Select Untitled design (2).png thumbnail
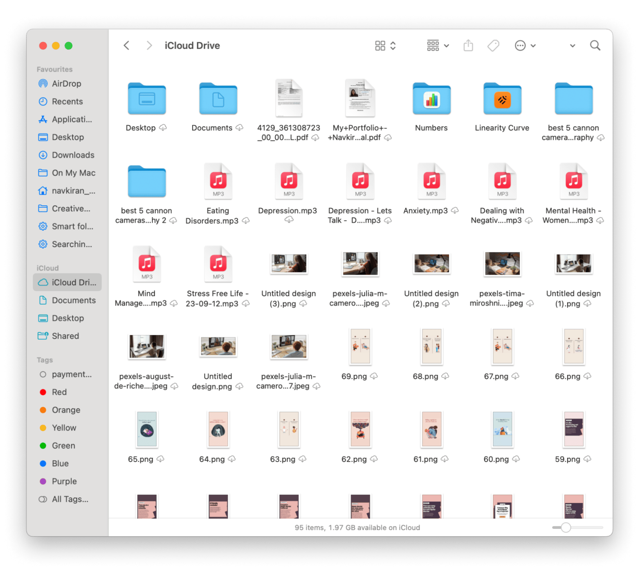The image size is (638, 575). (x=431, y=264)
